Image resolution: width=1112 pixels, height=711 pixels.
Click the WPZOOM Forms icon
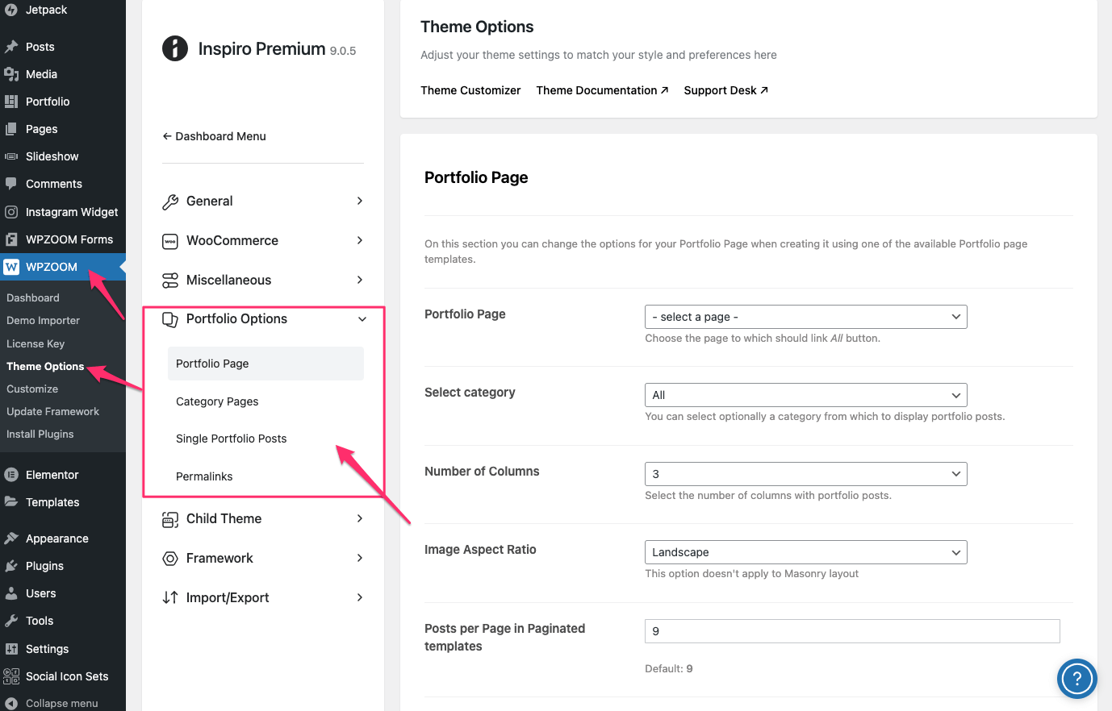[x=11, y=239]
